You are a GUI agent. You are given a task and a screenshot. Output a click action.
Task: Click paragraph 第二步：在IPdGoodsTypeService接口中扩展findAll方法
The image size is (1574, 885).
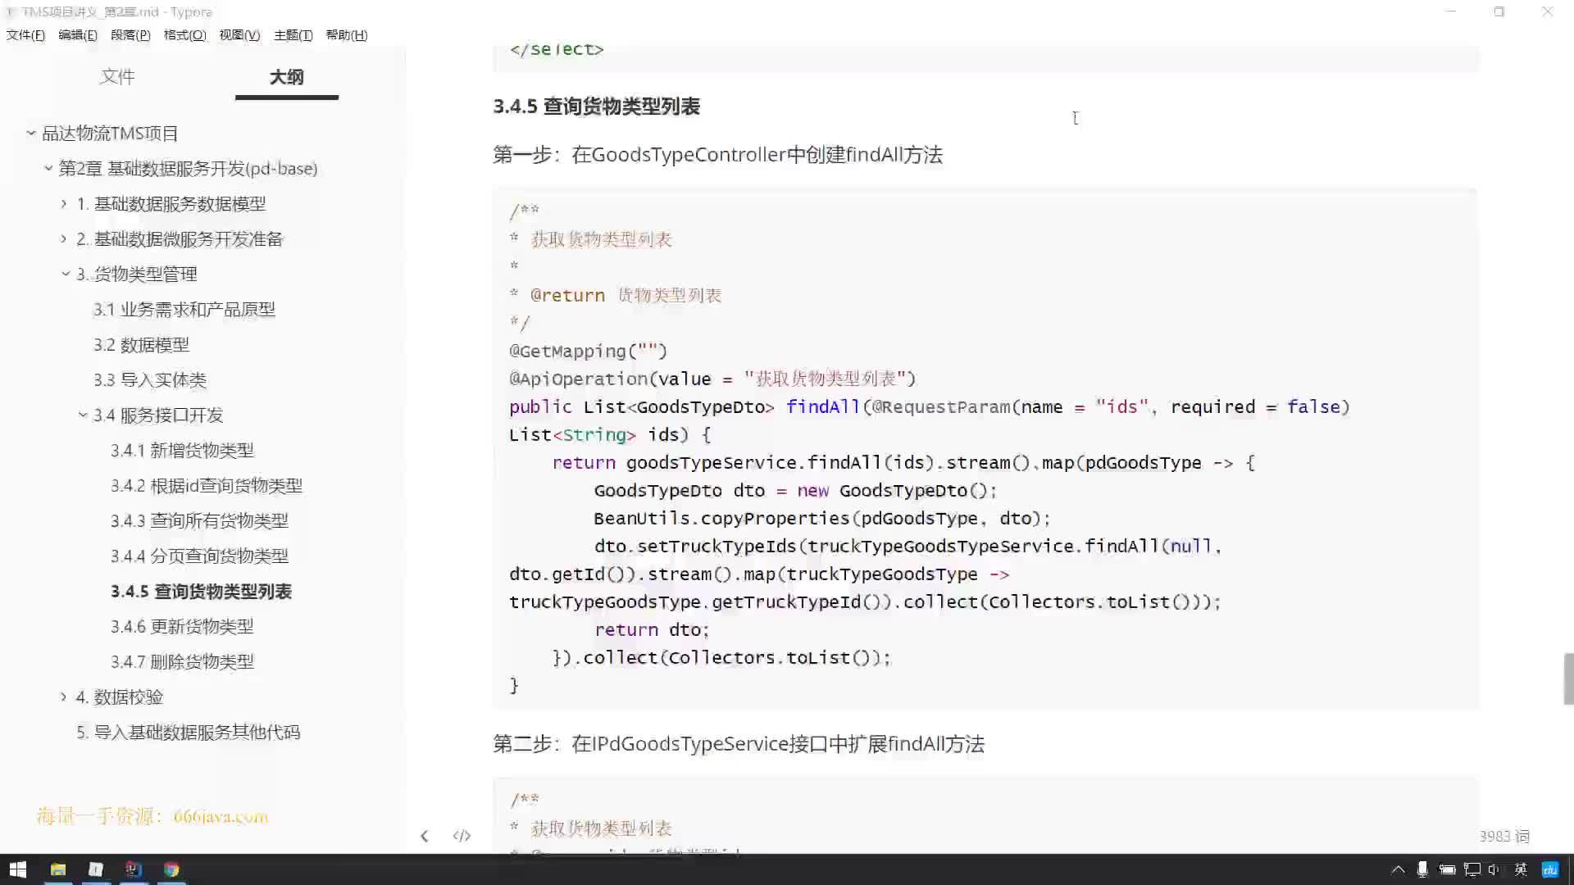point(739,743)
